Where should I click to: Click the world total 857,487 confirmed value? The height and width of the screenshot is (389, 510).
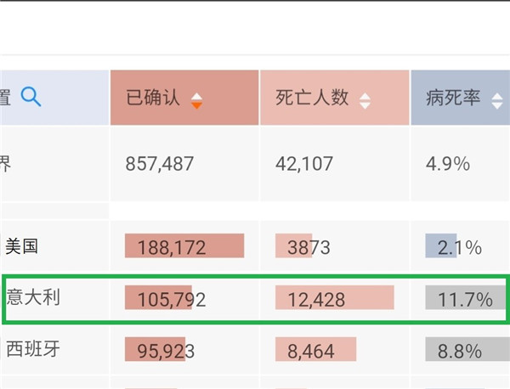coord(160,163)
